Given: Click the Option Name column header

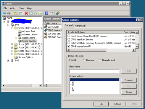Looking at the screenshot, I should pyautogui.click(x=52, y=23).
